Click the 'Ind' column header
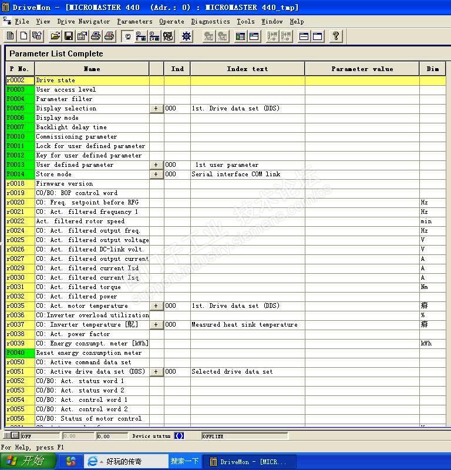Screen dimensions: 451x470 click(177, 69)
